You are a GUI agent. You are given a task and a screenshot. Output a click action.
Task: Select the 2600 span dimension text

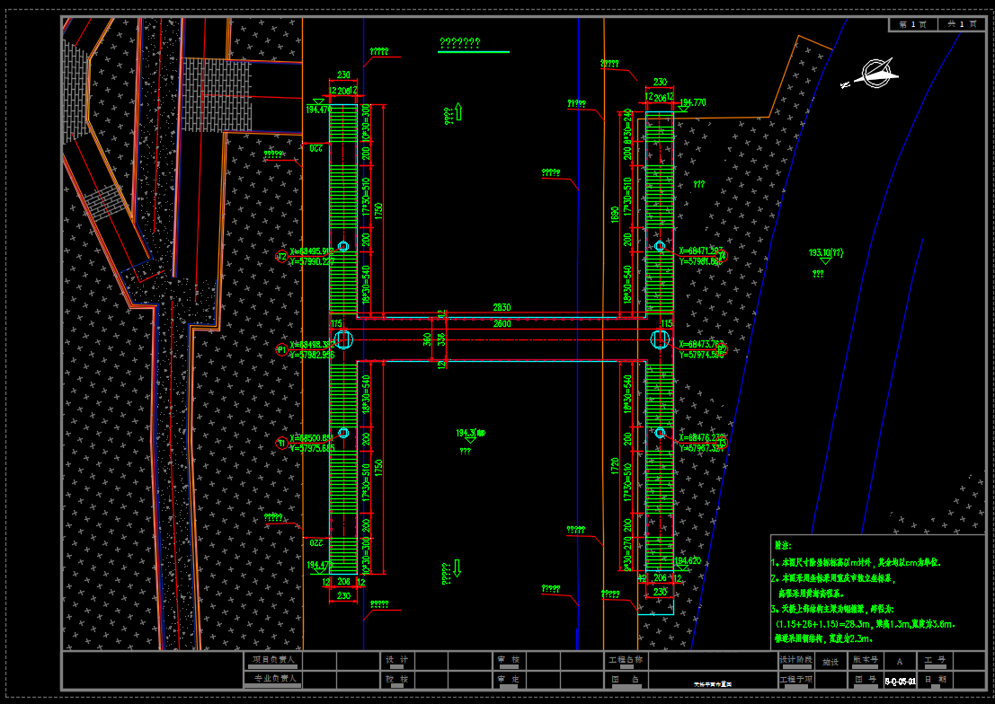pyautogui.click(x=502, y=324)
